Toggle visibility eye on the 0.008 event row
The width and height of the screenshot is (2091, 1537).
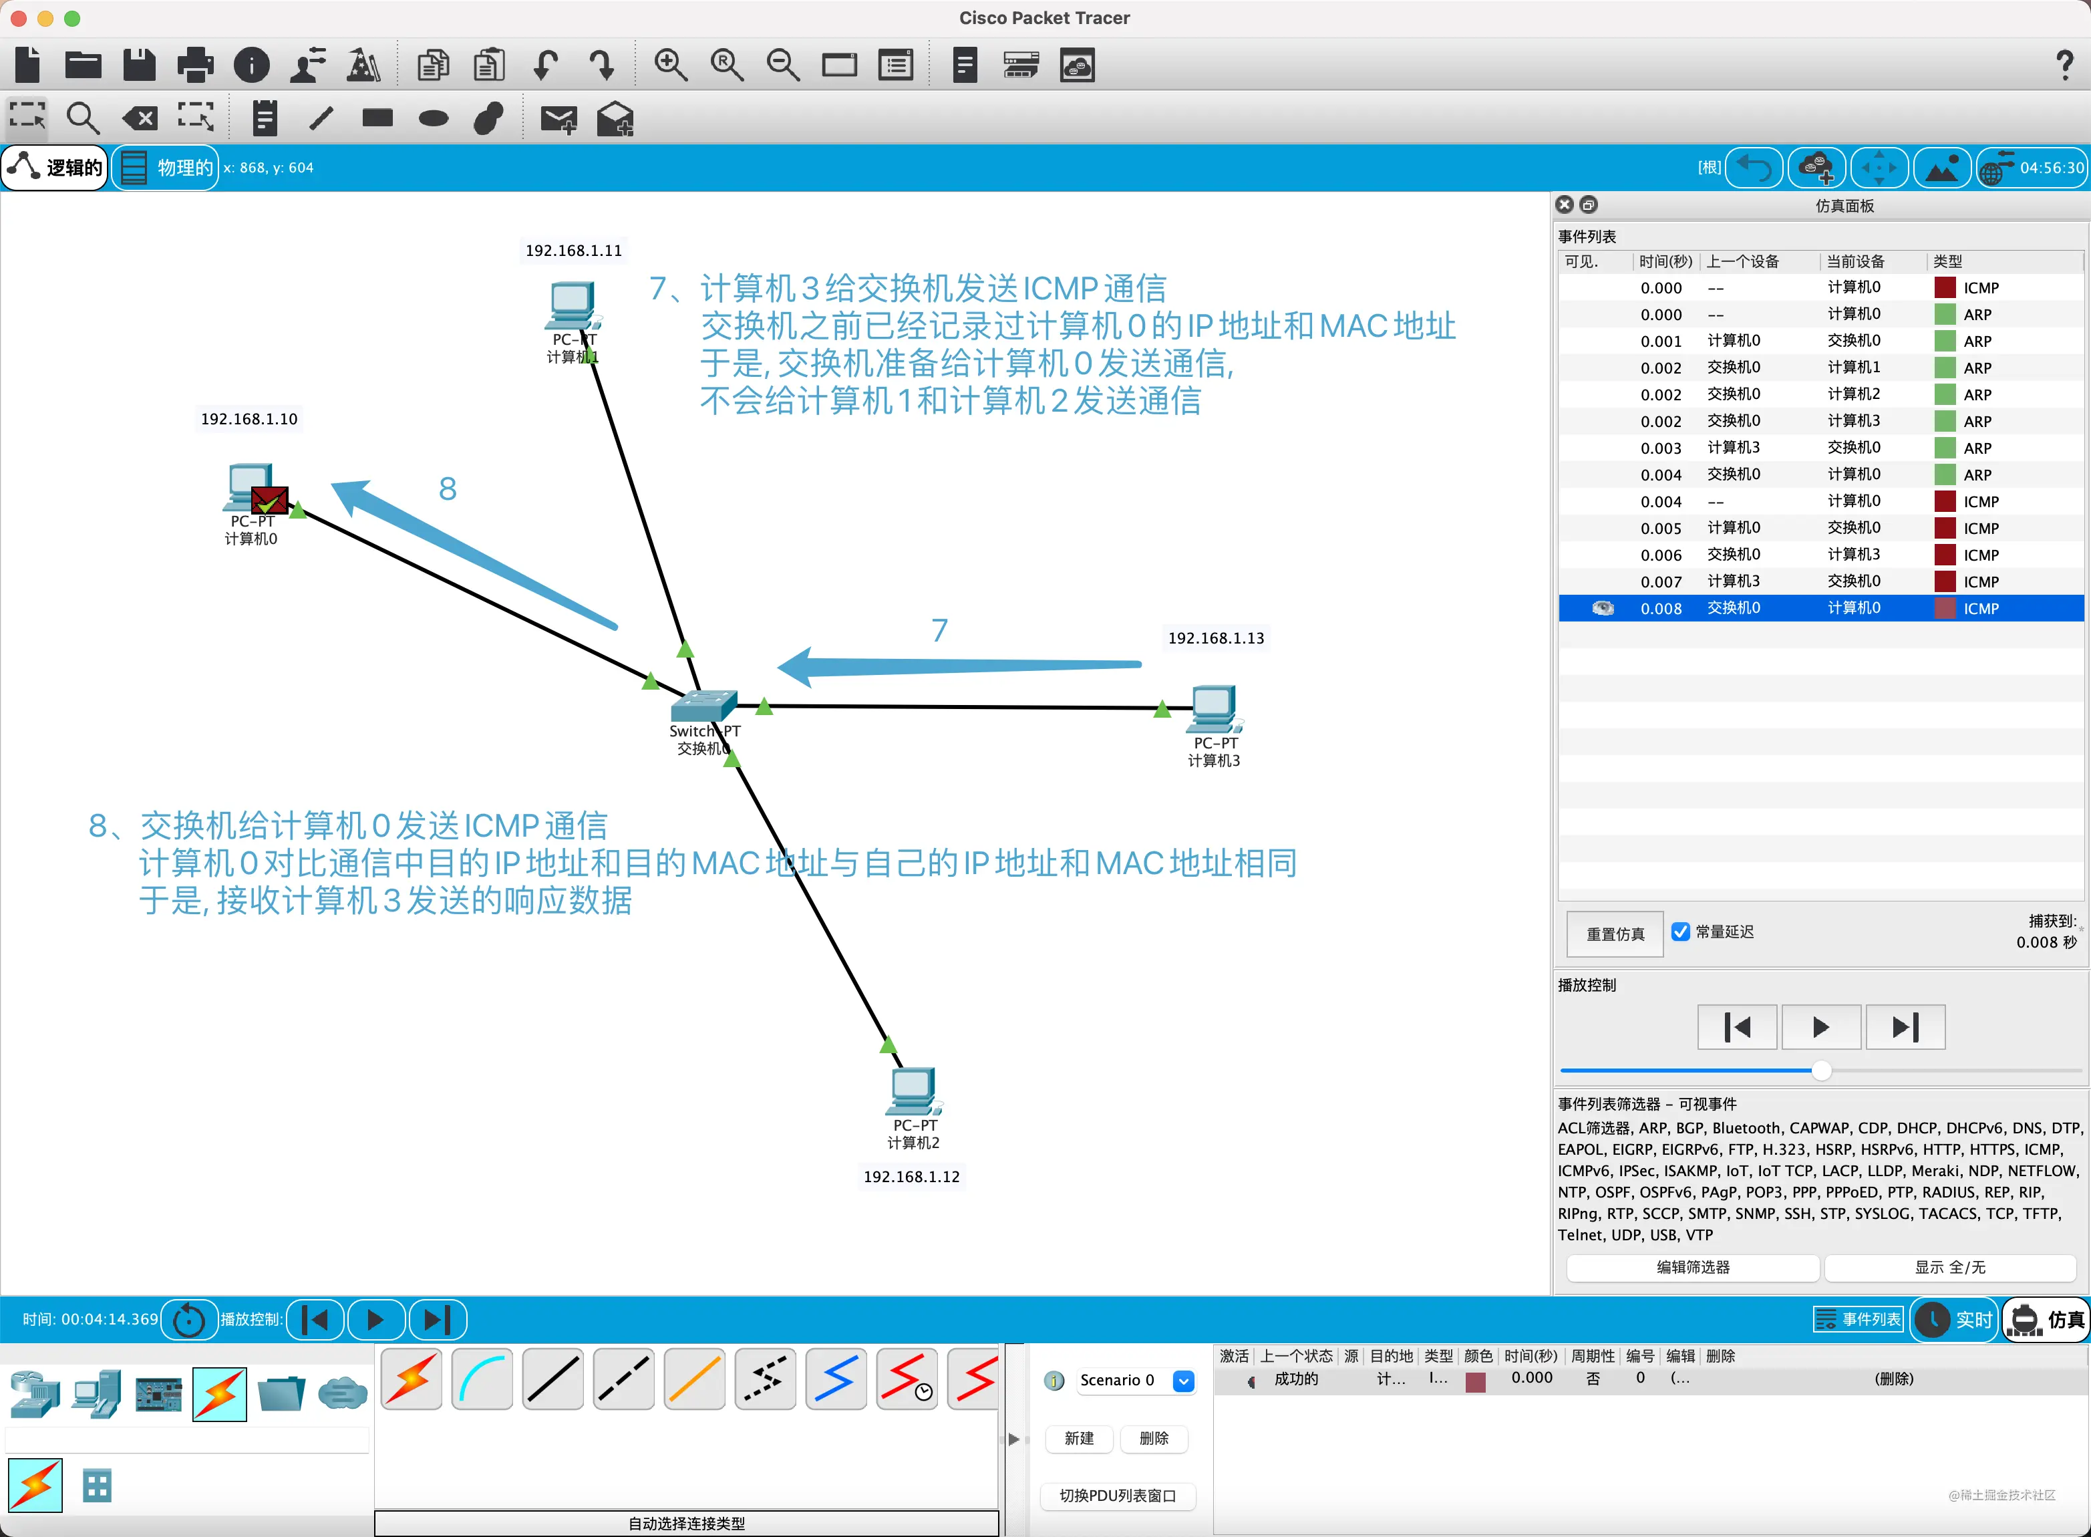click(1603, 607)
